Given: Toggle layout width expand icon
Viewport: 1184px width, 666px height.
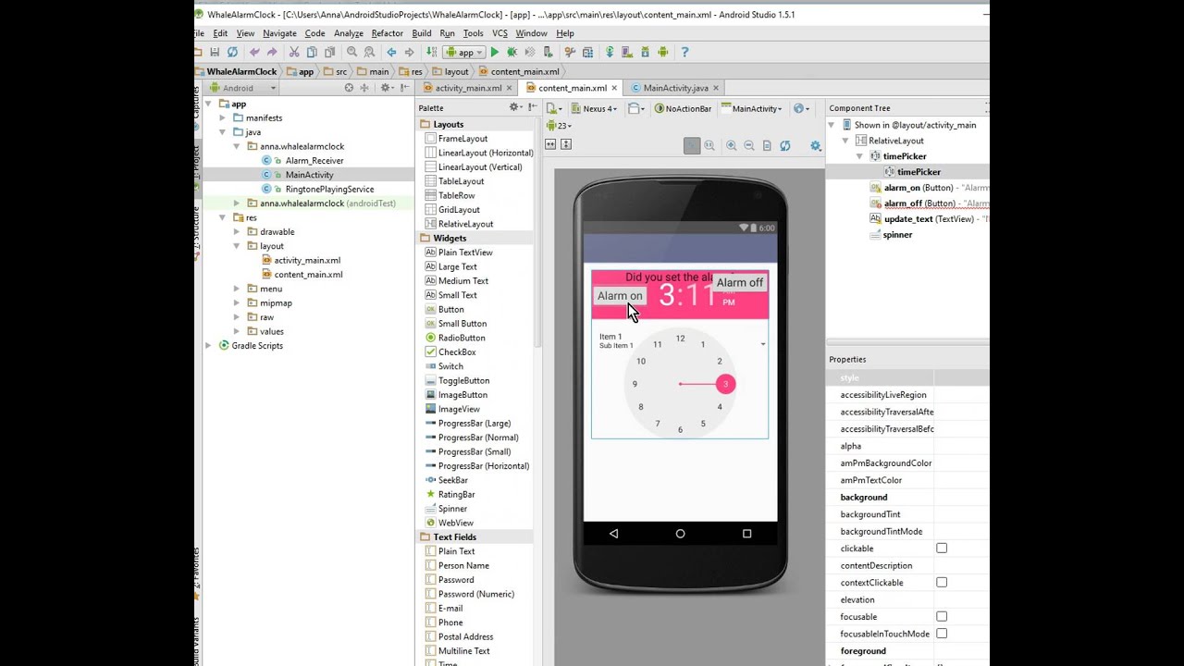Looking at the screenshot, I should click(x=550, y=144).
